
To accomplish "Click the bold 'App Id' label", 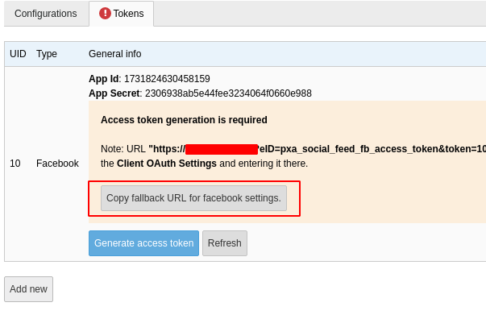I will point(103,79).
